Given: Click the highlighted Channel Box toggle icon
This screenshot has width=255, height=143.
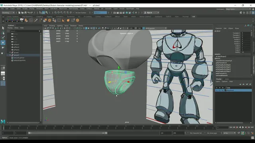Looking at the screenshot, I should (253, 13).
